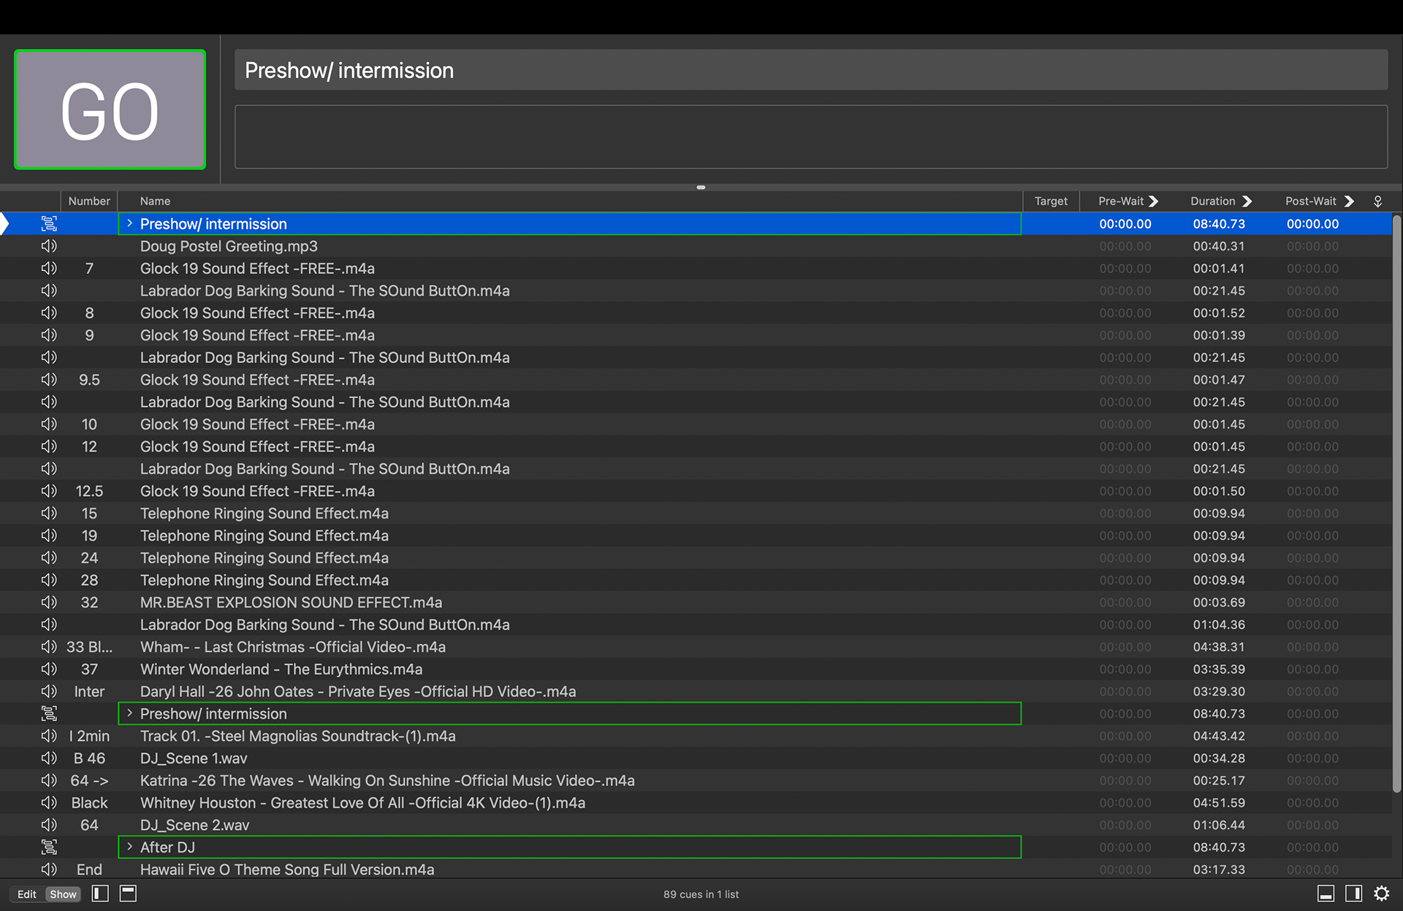This screenshot has width=1403, height=911.
Task: Expand the second Preshow/ intermission group
Action: 129,713
